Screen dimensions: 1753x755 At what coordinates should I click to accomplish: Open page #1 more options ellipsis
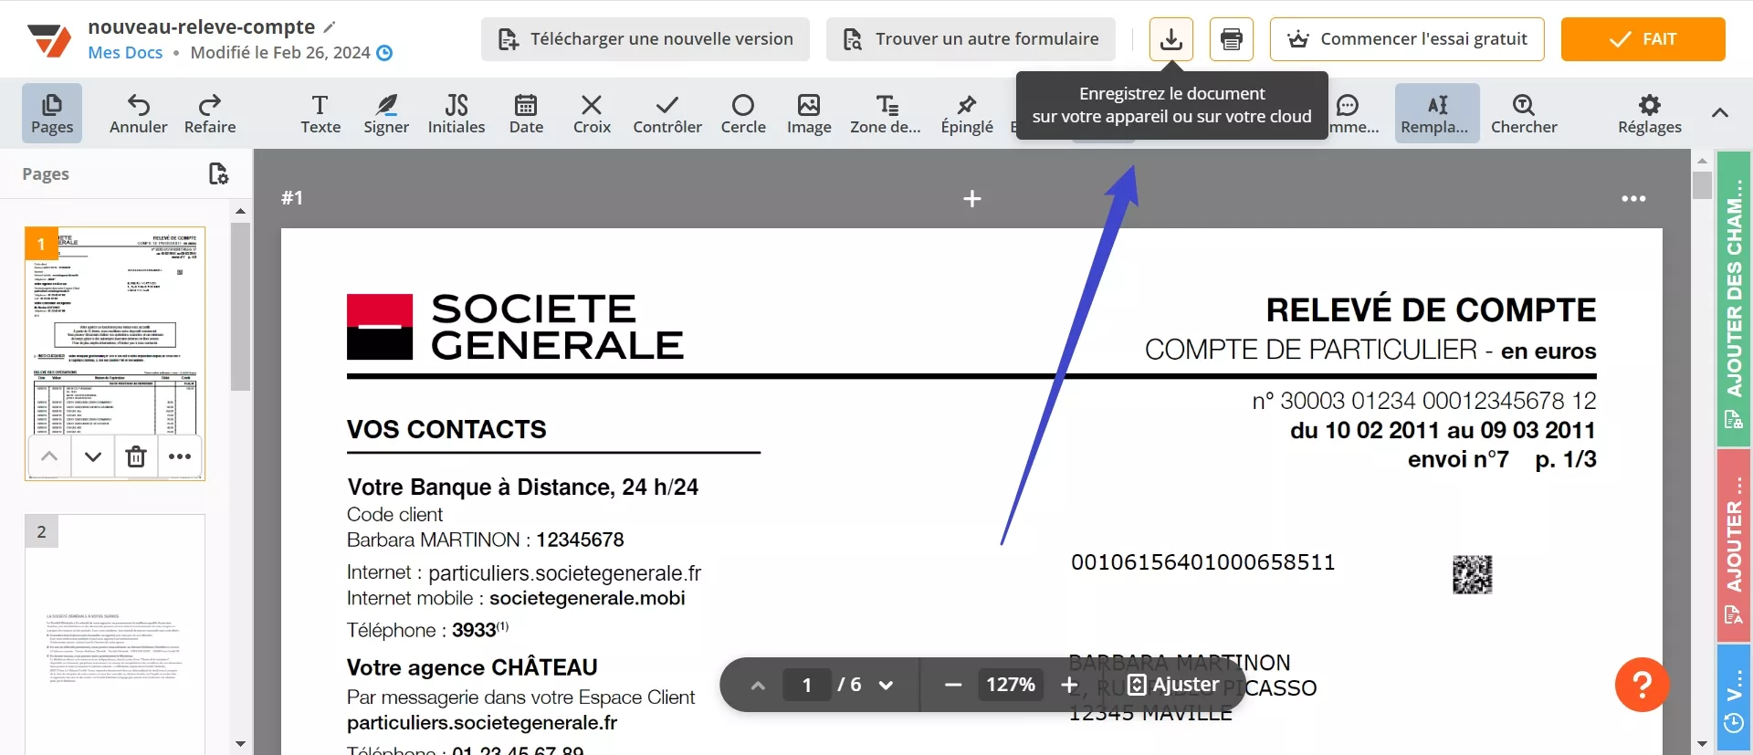[x=1633, y=198]
